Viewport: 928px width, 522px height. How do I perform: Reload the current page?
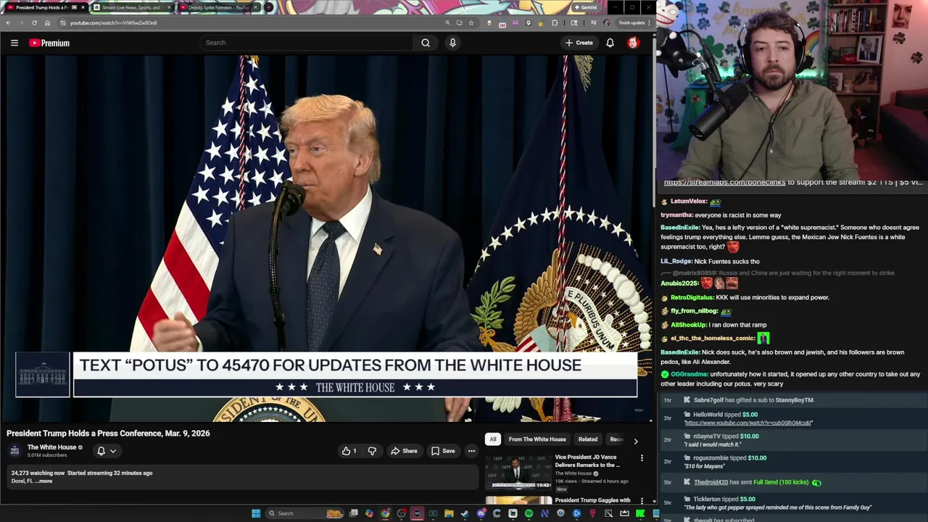[x=34, y=22]
